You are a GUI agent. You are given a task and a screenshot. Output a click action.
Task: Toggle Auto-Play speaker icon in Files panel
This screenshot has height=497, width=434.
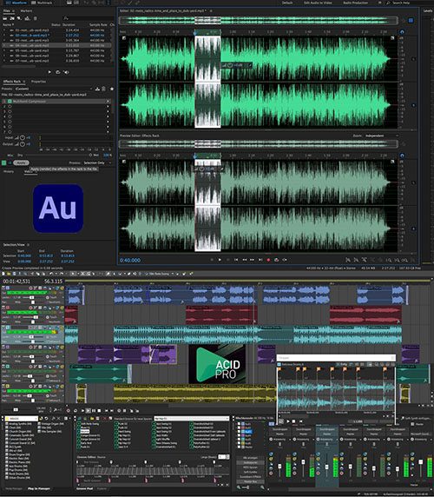point(67,72)
